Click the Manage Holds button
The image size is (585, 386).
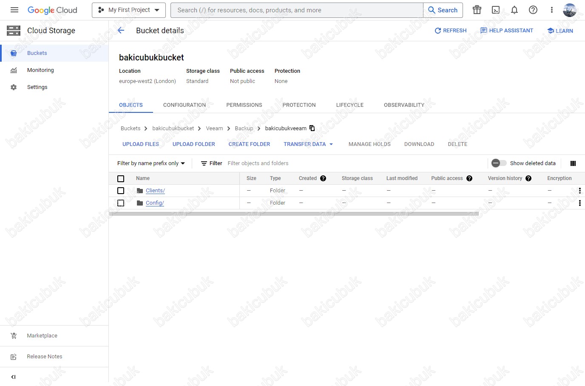click(x=369, y=144)
